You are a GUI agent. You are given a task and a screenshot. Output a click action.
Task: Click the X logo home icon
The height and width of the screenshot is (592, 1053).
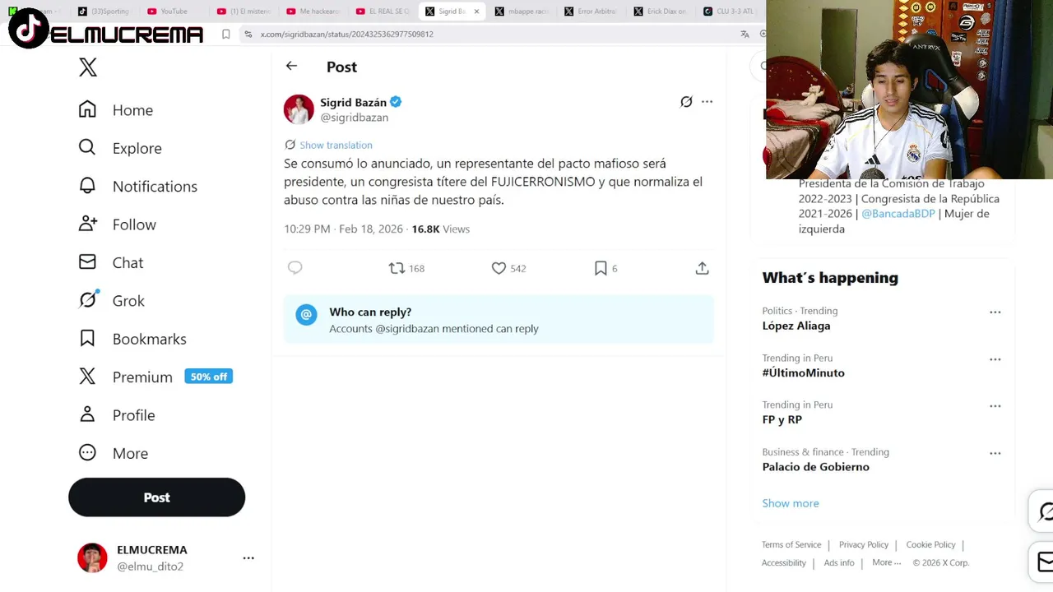coord(88,67)
